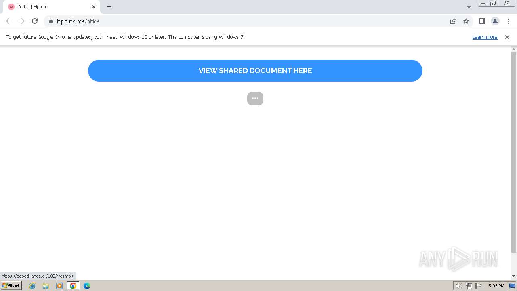Open Chrome three-dot menu
The image size is (517, 291).
click(x=508, y=21)
